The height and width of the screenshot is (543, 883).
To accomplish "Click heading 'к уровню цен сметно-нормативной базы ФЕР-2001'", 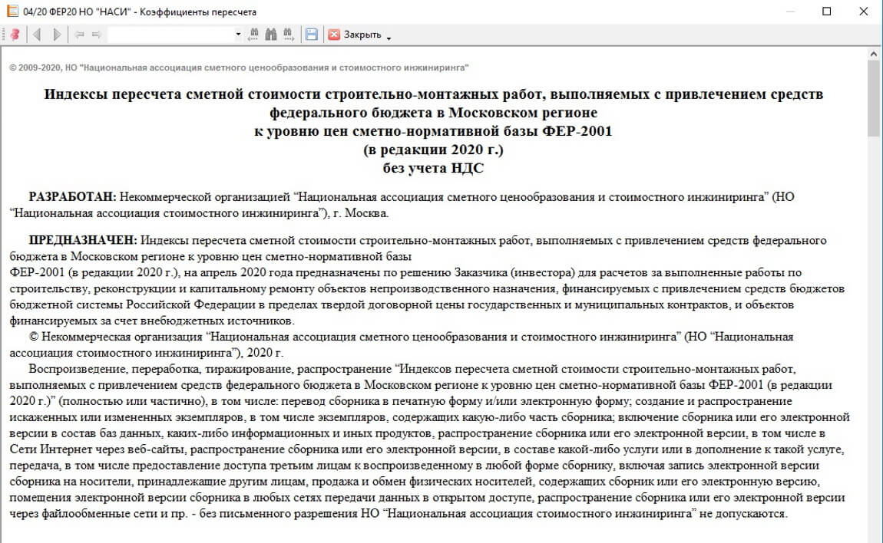I will pos(433,131).
